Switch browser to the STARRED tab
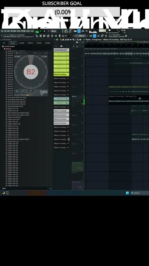This screenshot has width=149, height=266. [x=47, y=43]
